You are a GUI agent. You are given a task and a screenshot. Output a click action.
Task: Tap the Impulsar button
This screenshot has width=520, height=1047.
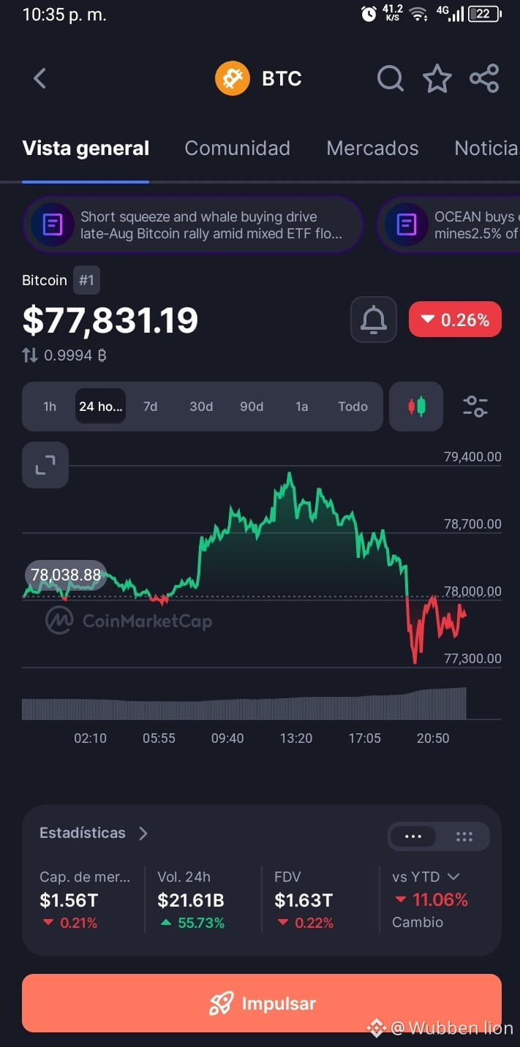point(262,1003)
